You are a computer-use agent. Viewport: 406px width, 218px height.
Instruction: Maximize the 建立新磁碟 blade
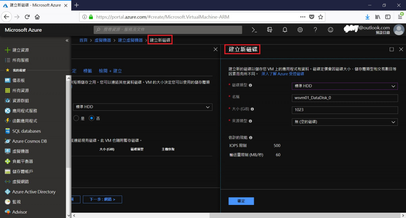click(x=391, y=49)
